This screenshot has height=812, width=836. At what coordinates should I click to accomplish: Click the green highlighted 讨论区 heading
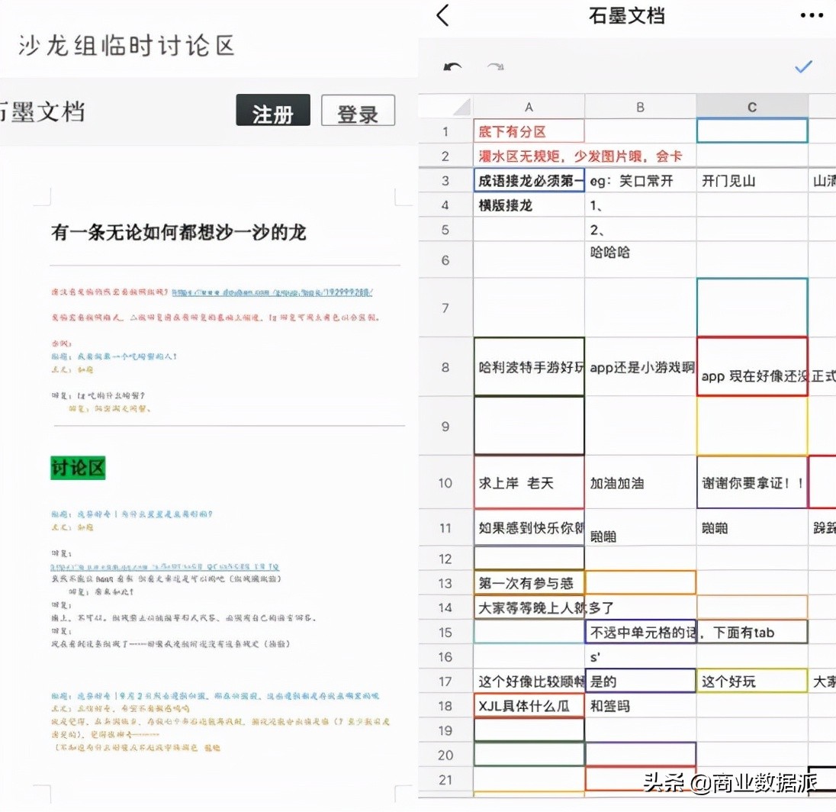(x=77, y=468)
